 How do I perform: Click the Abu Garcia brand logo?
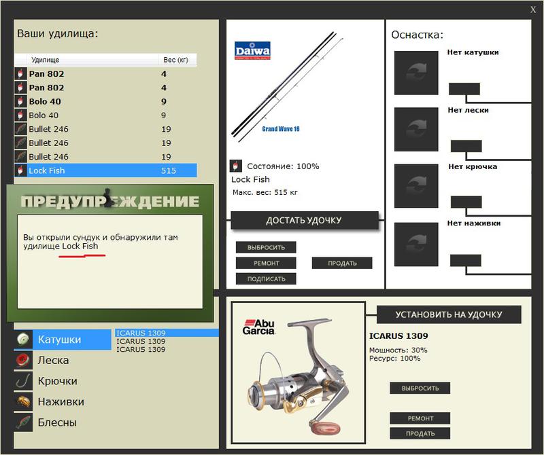coord(259,327)
